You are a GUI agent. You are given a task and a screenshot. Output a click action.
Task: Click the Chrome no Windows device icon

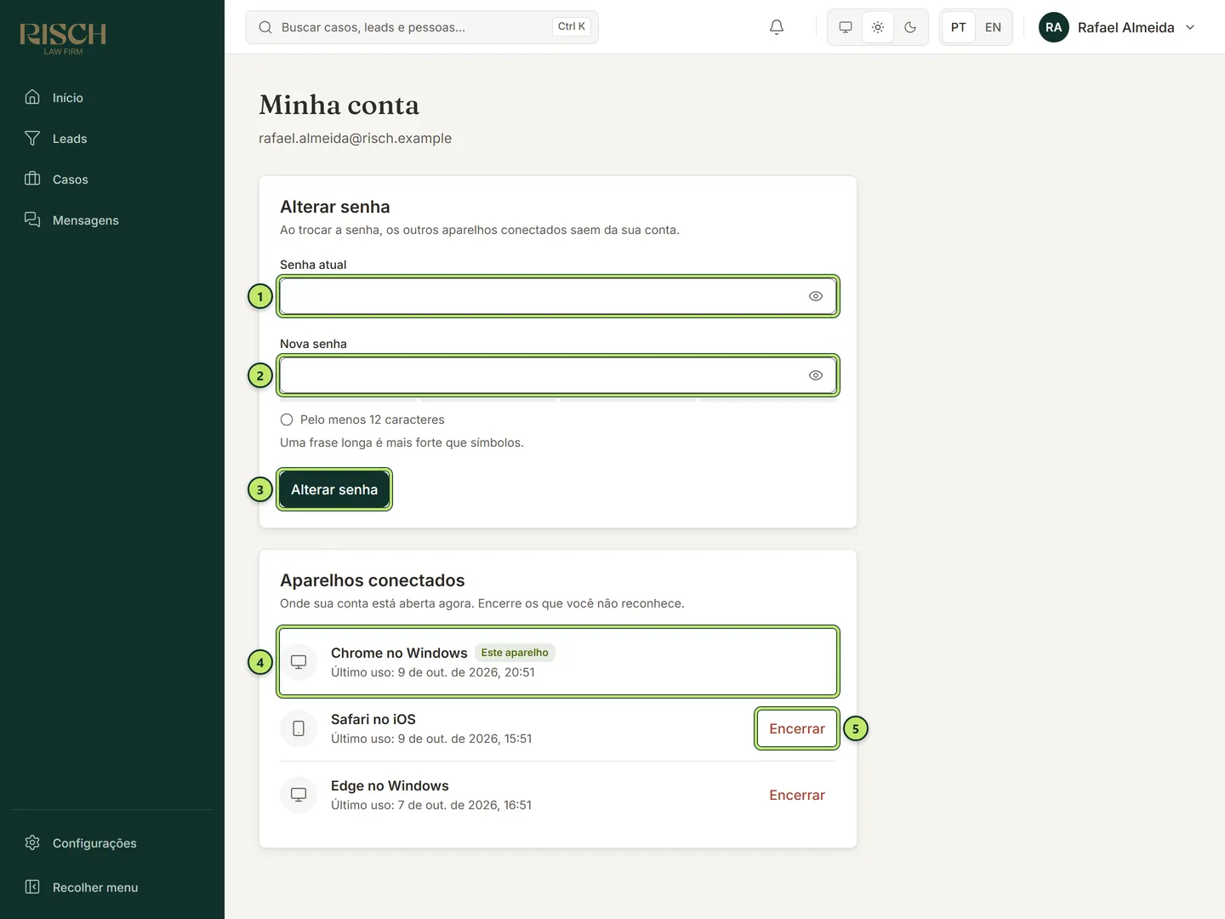pyautogui.click(x=299, y=662)
